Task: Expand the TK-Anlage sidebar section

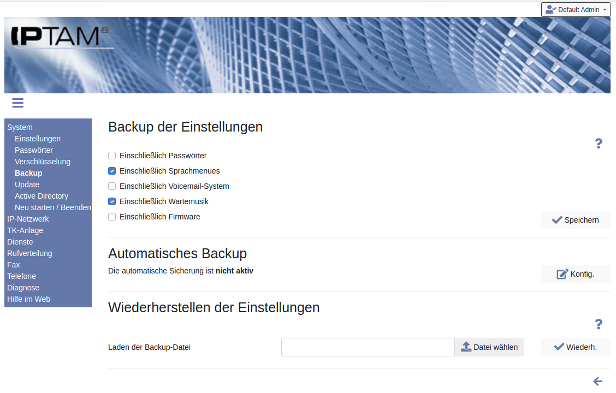Action: pos(25,230)
